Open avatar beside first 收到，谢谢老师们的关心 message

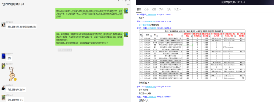pyautogui.click(x=3, y=87)
